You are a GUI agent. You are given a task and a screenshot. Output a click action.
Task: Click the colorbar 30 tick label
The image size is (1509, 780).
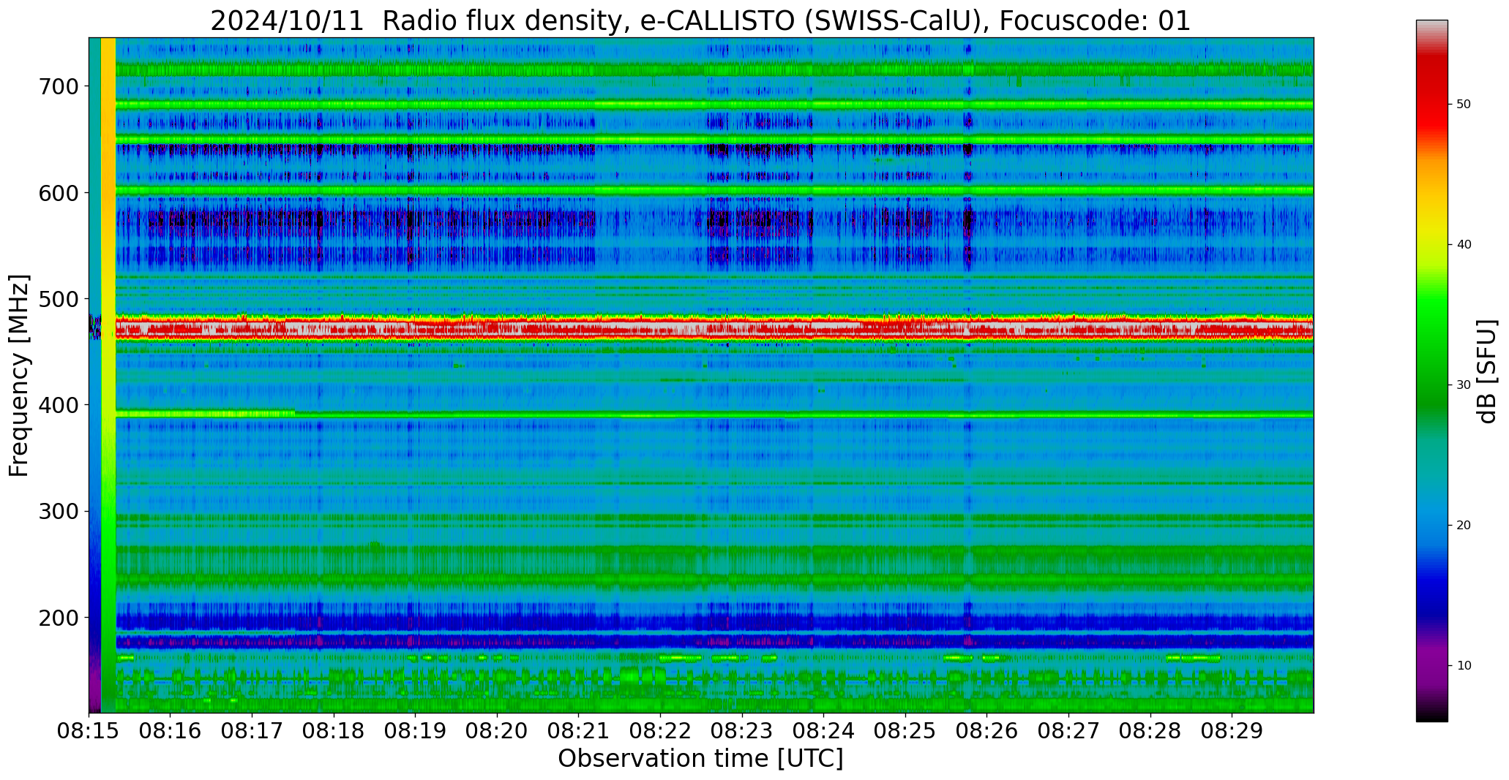(x=1464, y=385)
